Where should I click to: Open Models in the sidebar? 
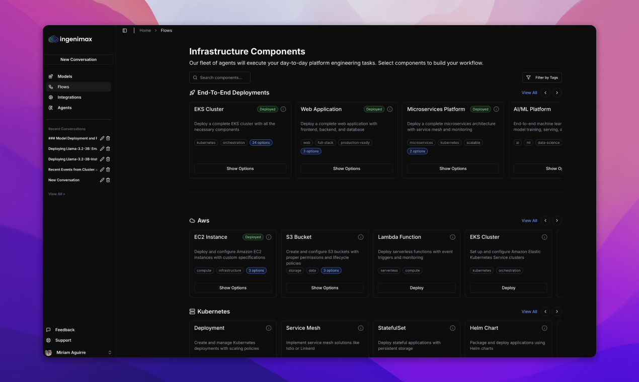point(64,76)
